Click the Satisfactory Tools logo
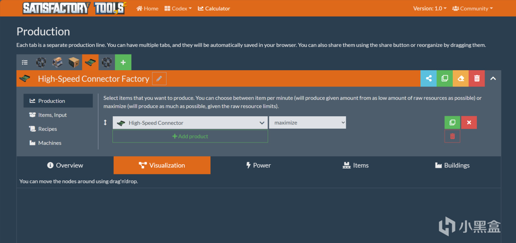The width and height of the screenshot is (516, 243). 74,8
